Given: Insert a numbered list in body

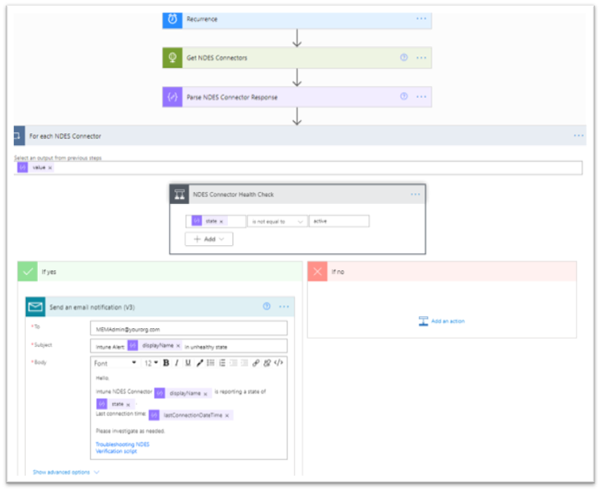Looking at the screenshot, I should [222, 363].
